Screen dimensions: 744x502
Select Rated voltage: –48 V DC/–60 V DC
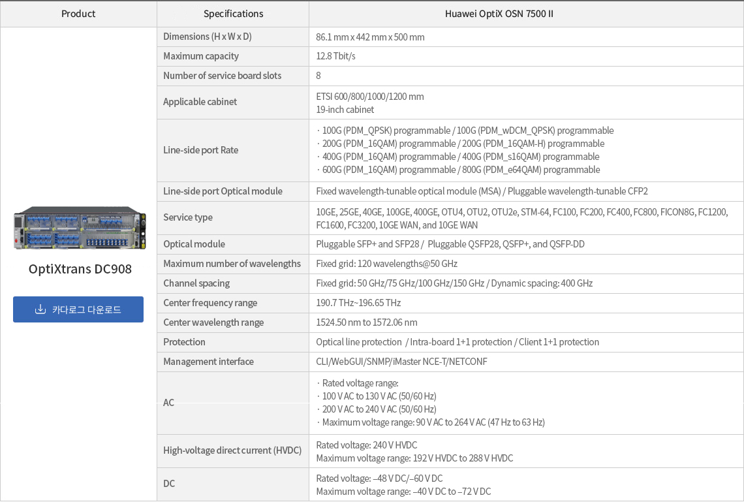pyautogui.click(x=380, y=478)
